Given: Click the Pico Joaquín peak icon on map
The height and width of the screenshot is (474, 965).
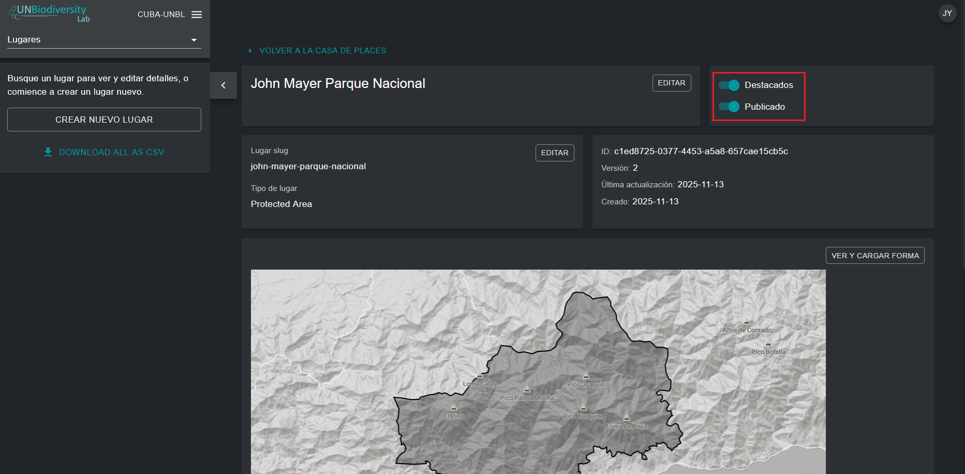Looking at the screenshot, I should [x=586, y=376].
